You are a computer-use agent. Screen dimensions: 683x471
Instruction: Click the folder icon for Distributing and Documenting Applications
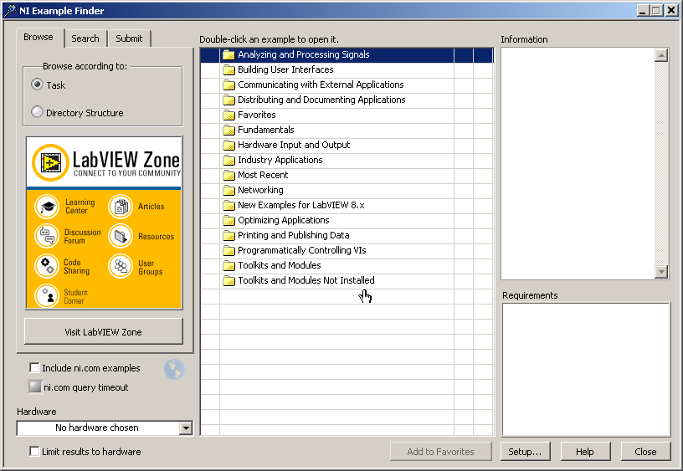(229, 100)
